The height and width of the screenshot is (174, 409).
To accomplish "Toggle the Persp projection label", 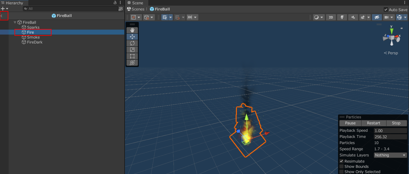I will [x=391, y=53].
